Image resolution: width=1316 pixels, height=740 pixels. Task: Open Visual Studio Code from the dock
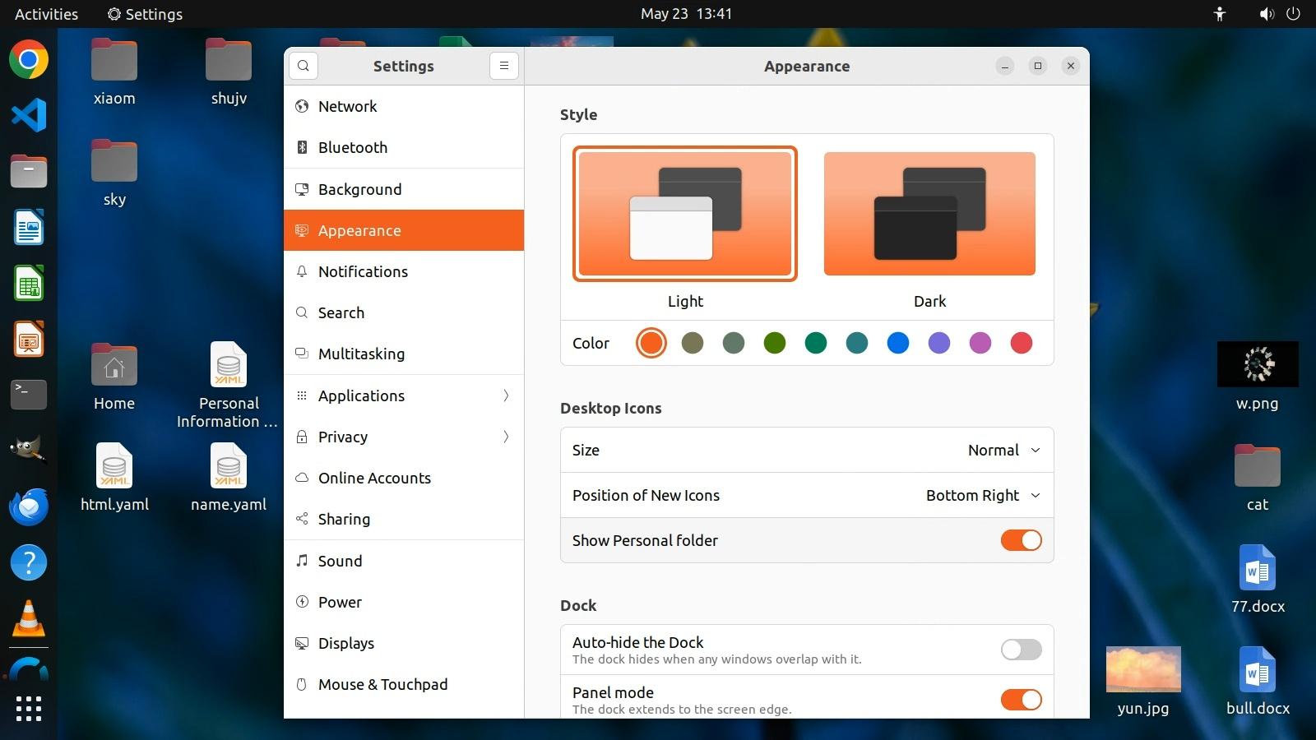click(x=29, y=115)
